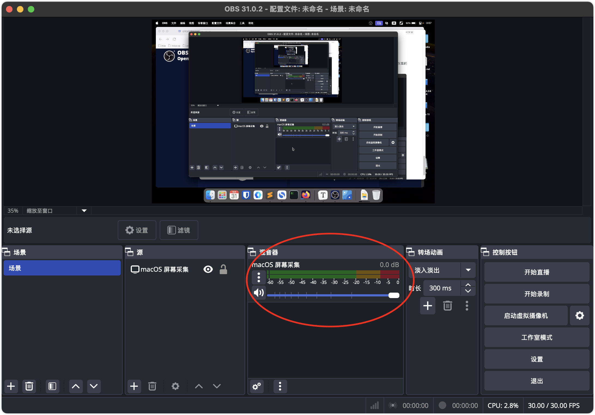Mute macOS 屏幕采集 audio with speaker icon
This screenshot has height=415, width=595.
[x=259, y=293]
